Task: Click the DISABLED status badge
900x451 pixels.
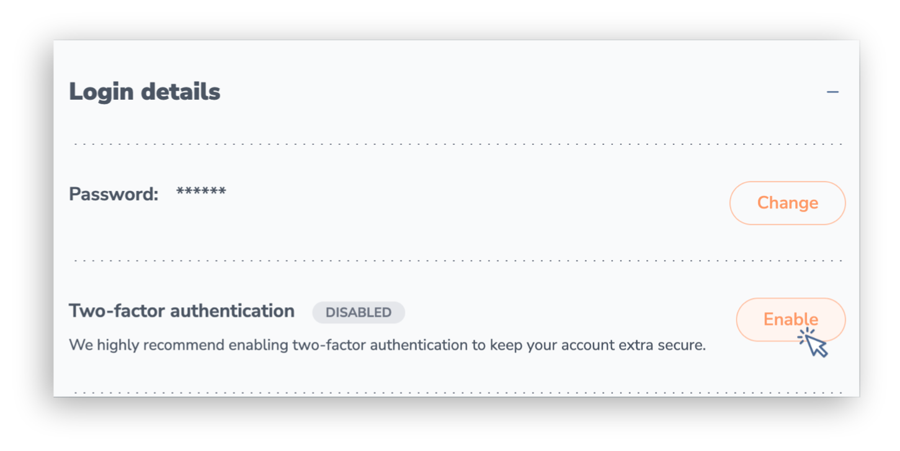Action: click(359, 312)
